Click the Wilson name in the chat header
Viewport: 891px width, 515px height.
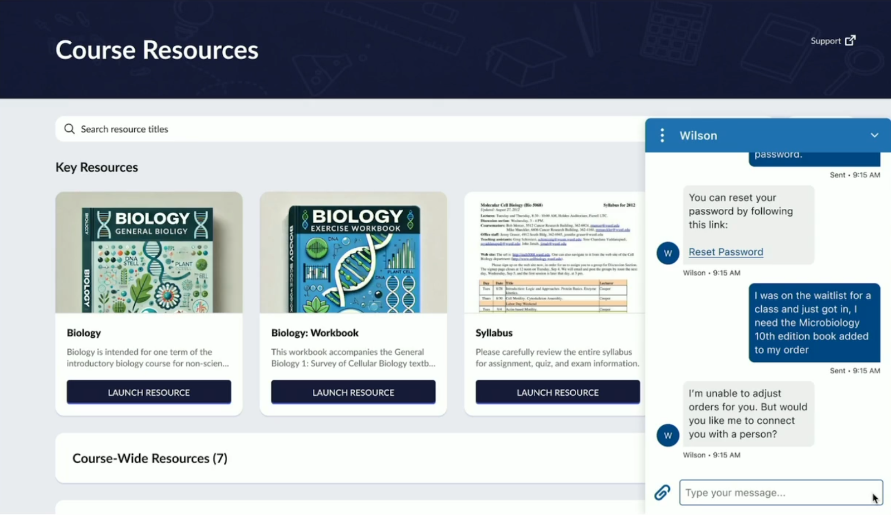point(698,136)
